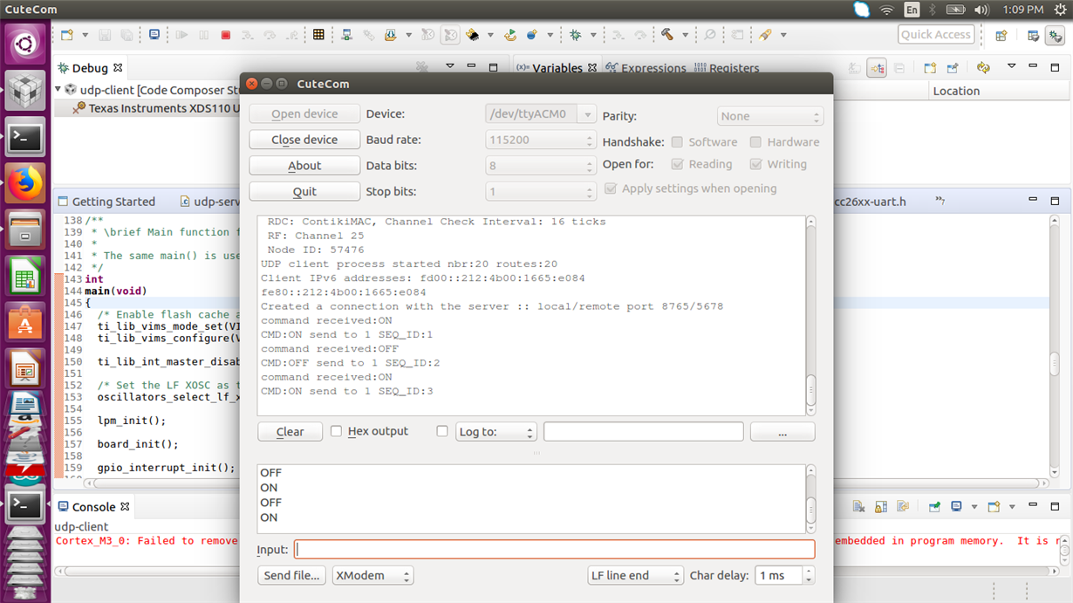1073x603 pixels.
Task: Click Display Selected Console monitor icon
Action: (x=957, y=506)
